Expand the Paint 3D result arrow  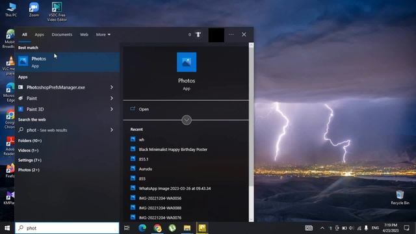(x=112, y=109)
